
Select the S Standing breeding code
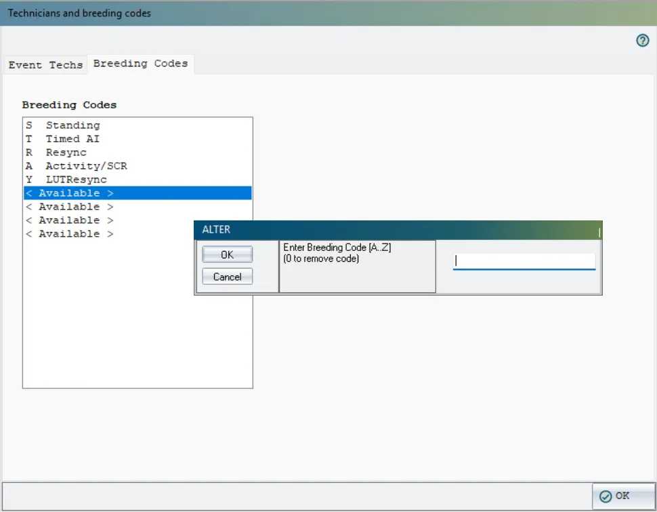click(137, 125)
